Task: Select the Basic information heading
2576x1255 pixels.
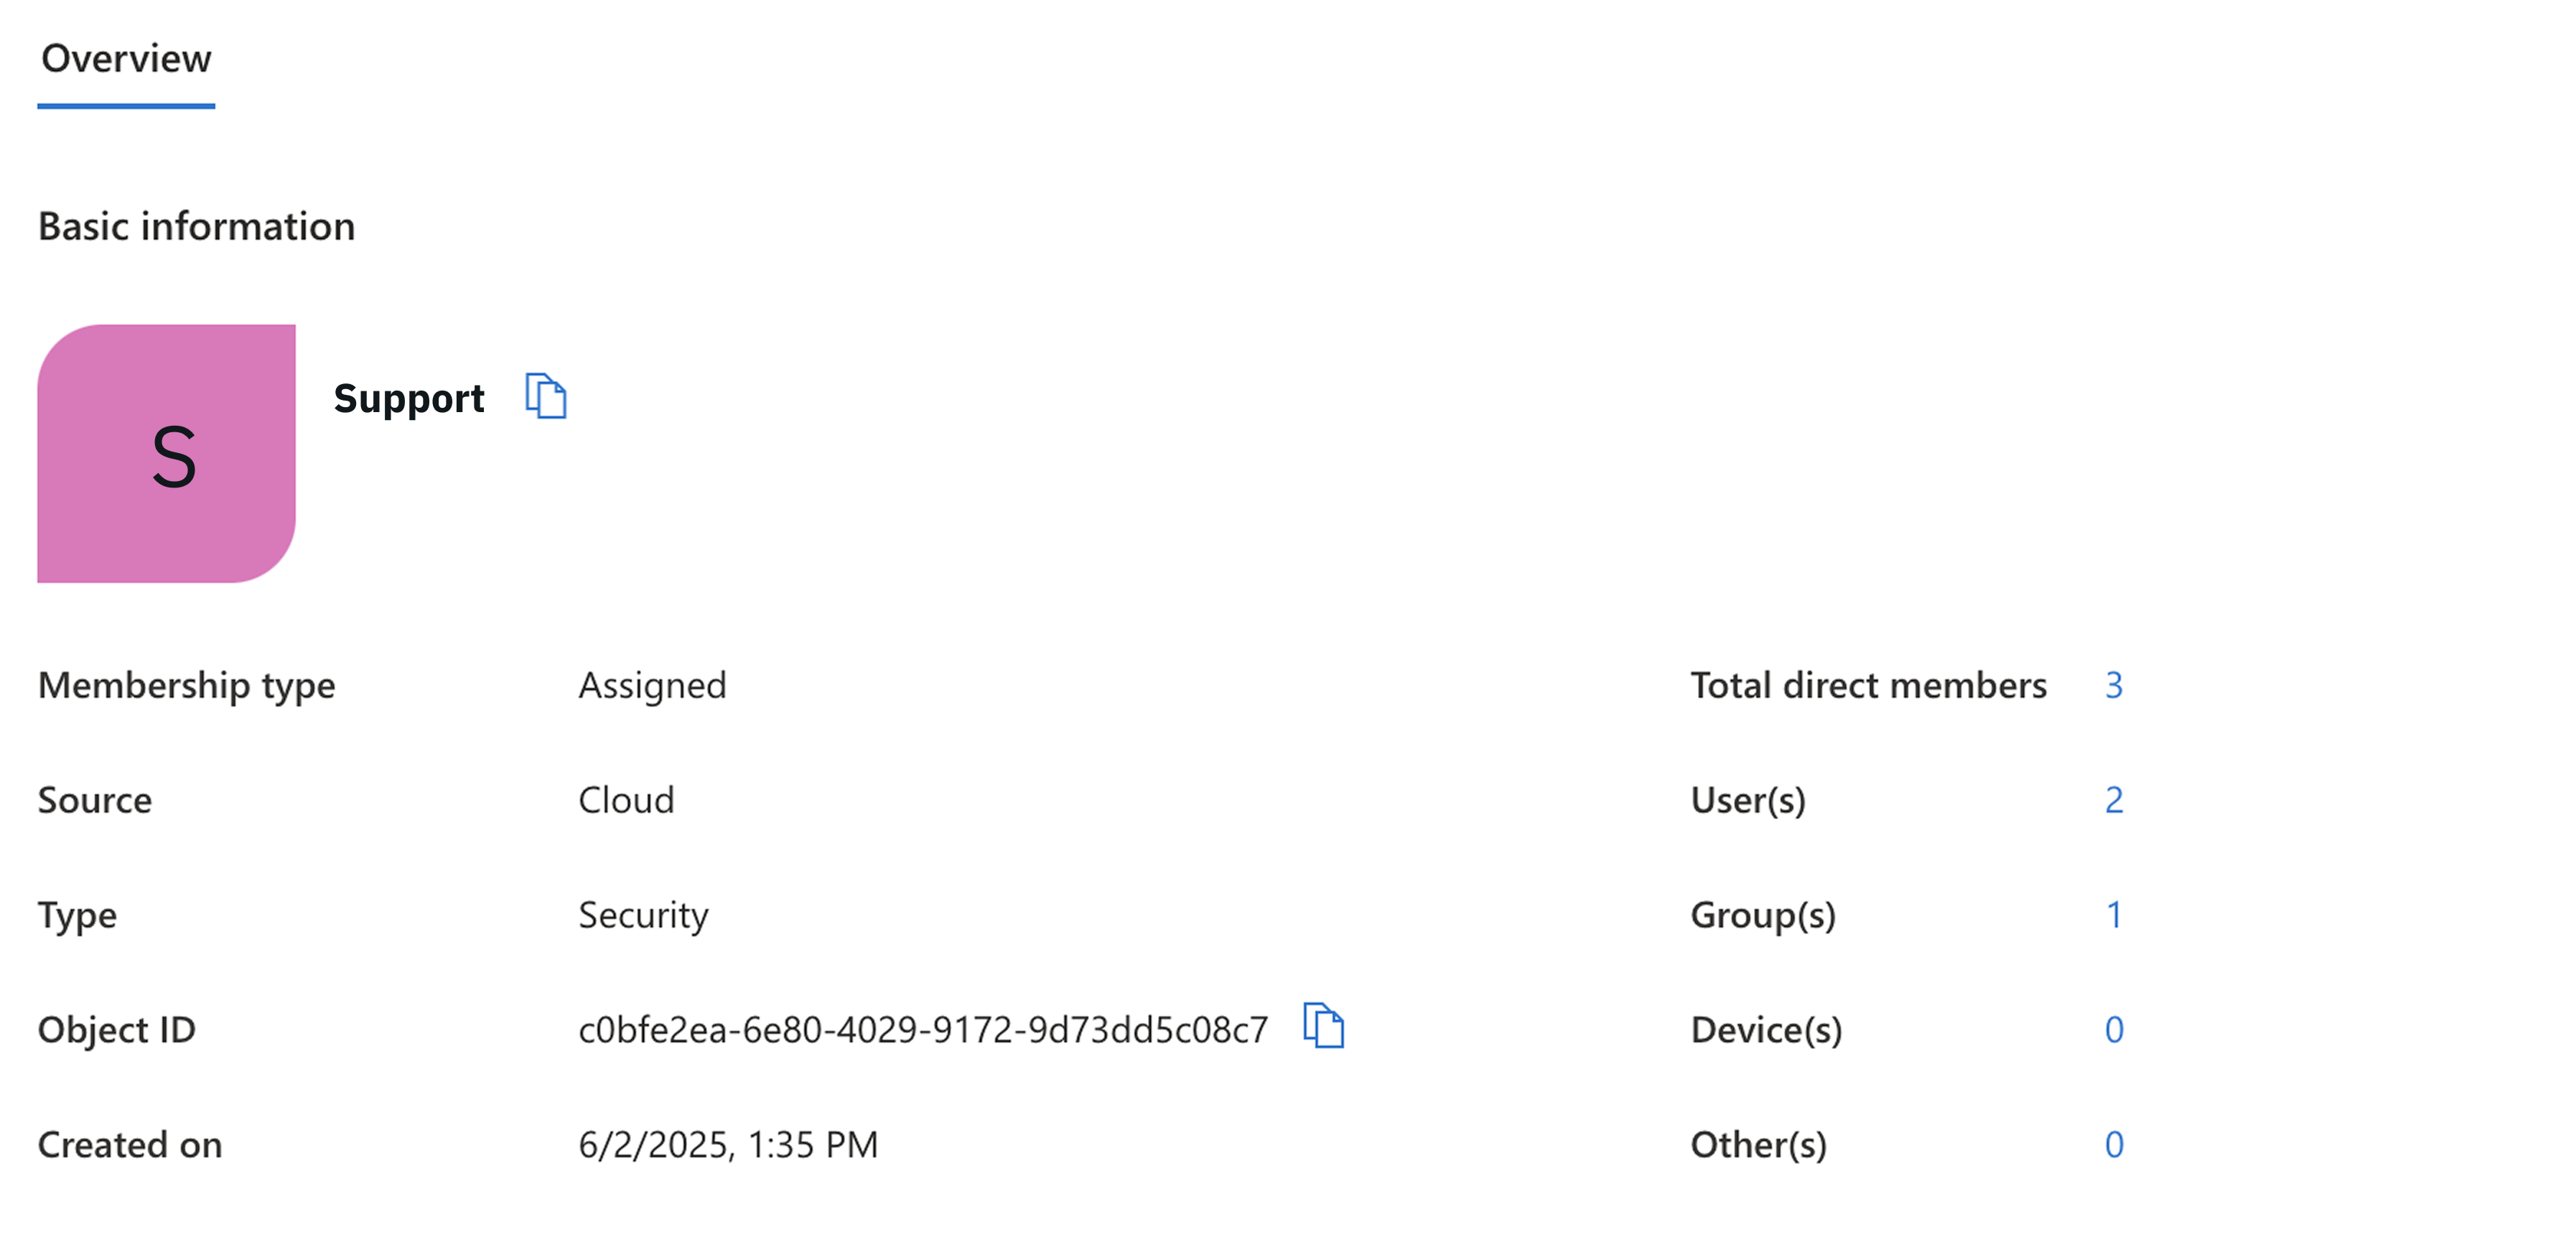Action: coord(197,226)
